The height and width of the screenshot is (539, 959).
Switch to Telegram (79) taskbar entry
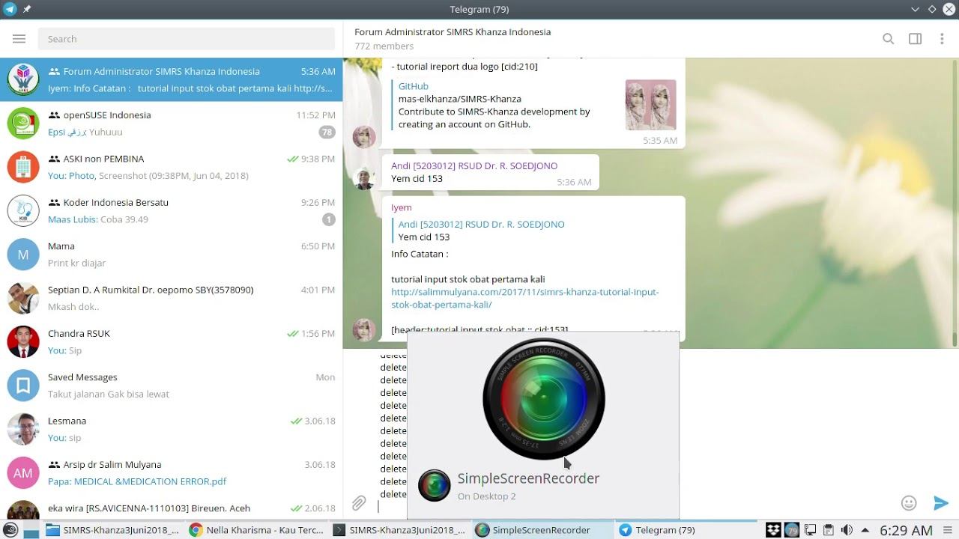[x=686, y=530]
